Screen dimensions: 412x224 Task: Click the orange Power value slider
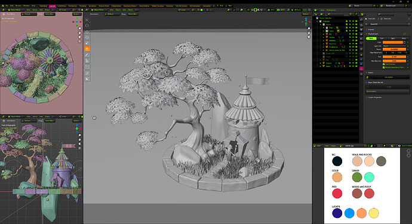click(x=395, y=49)
